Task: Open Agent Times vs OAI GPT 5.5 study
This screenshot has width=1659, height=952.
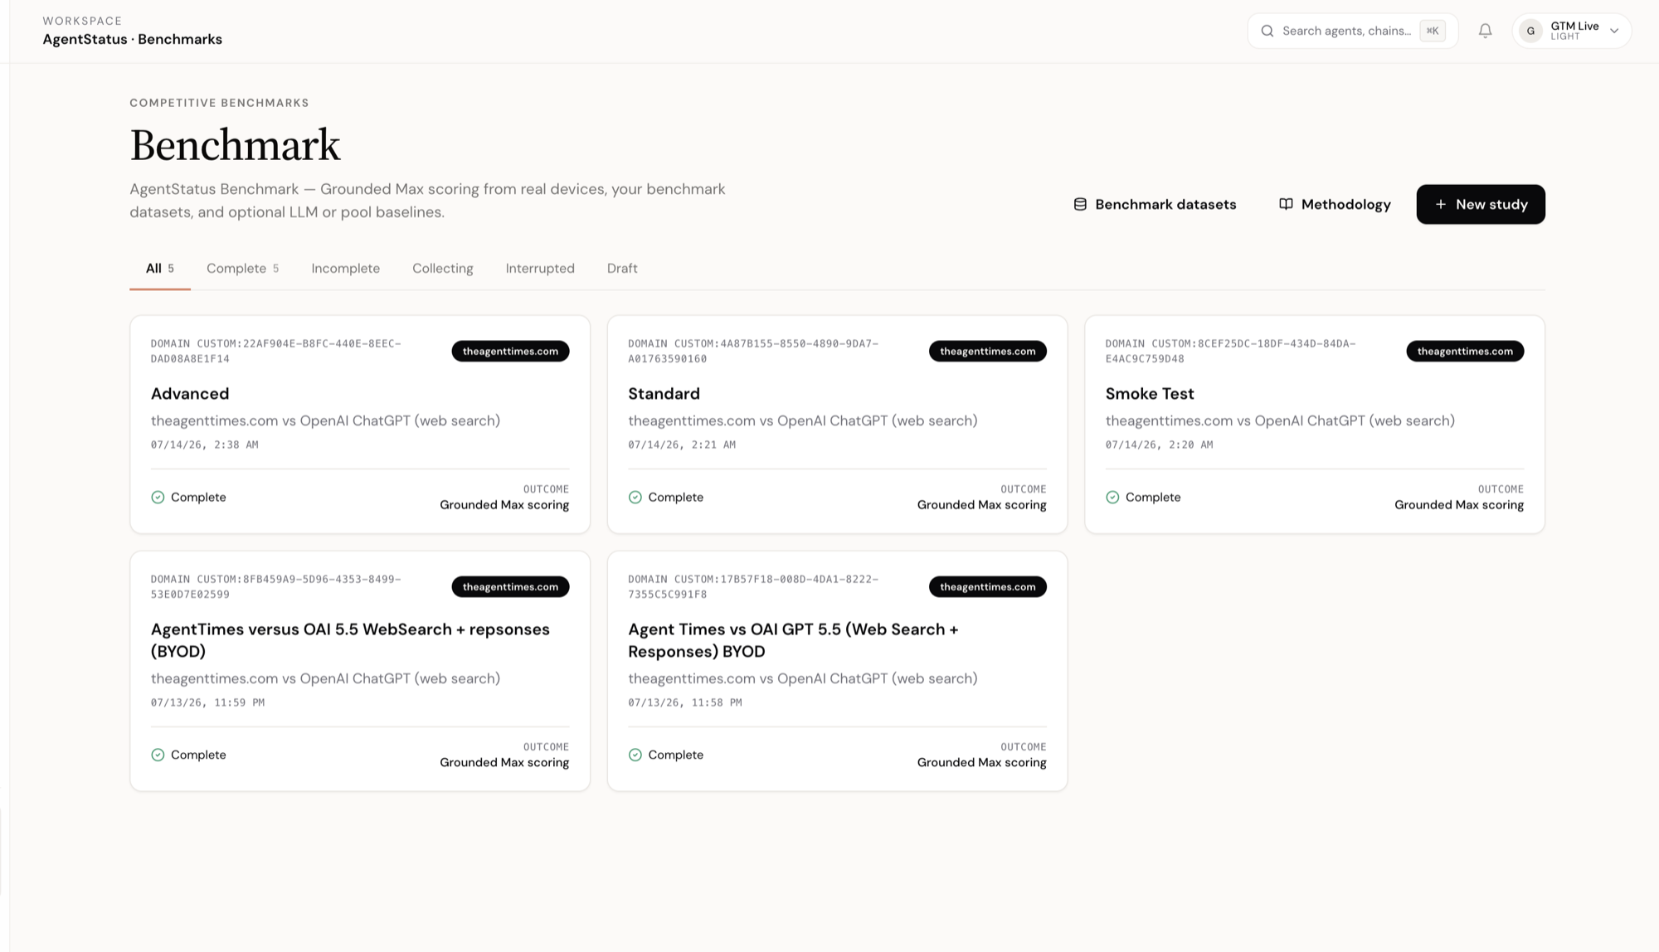Action: [793, 640]
